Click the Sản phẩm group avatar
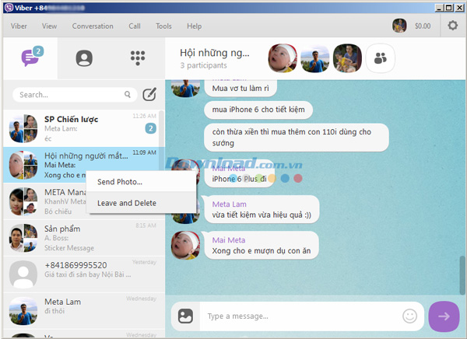This screenshot has height=339, width=467. pyautogui.click(x=23, y=238)
